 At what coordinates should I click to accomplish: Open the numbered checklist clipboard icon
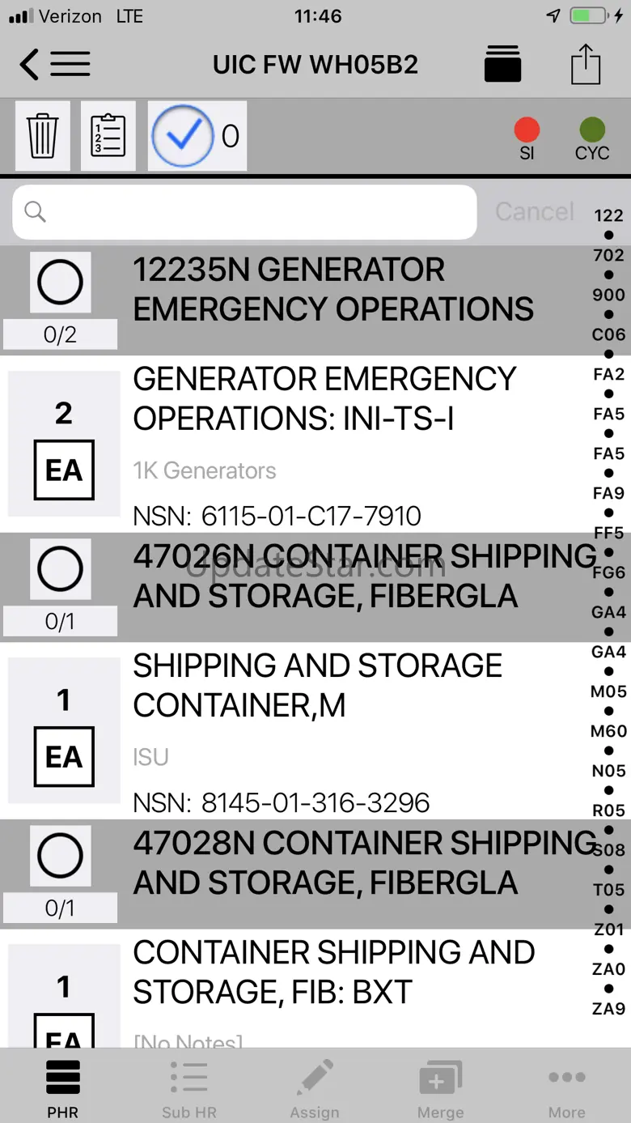108,136
